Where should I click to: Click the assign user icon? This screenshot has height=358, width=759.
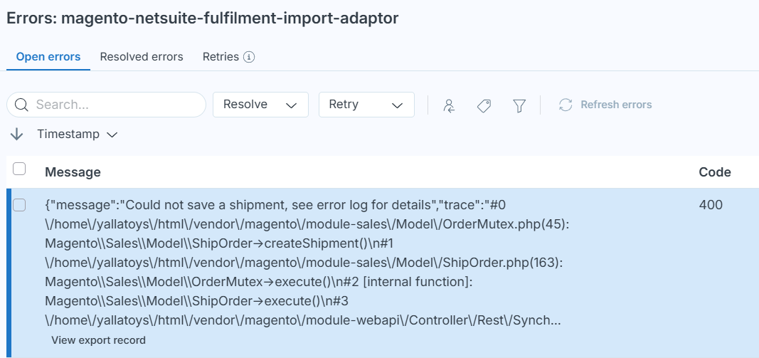pos(449,105)
